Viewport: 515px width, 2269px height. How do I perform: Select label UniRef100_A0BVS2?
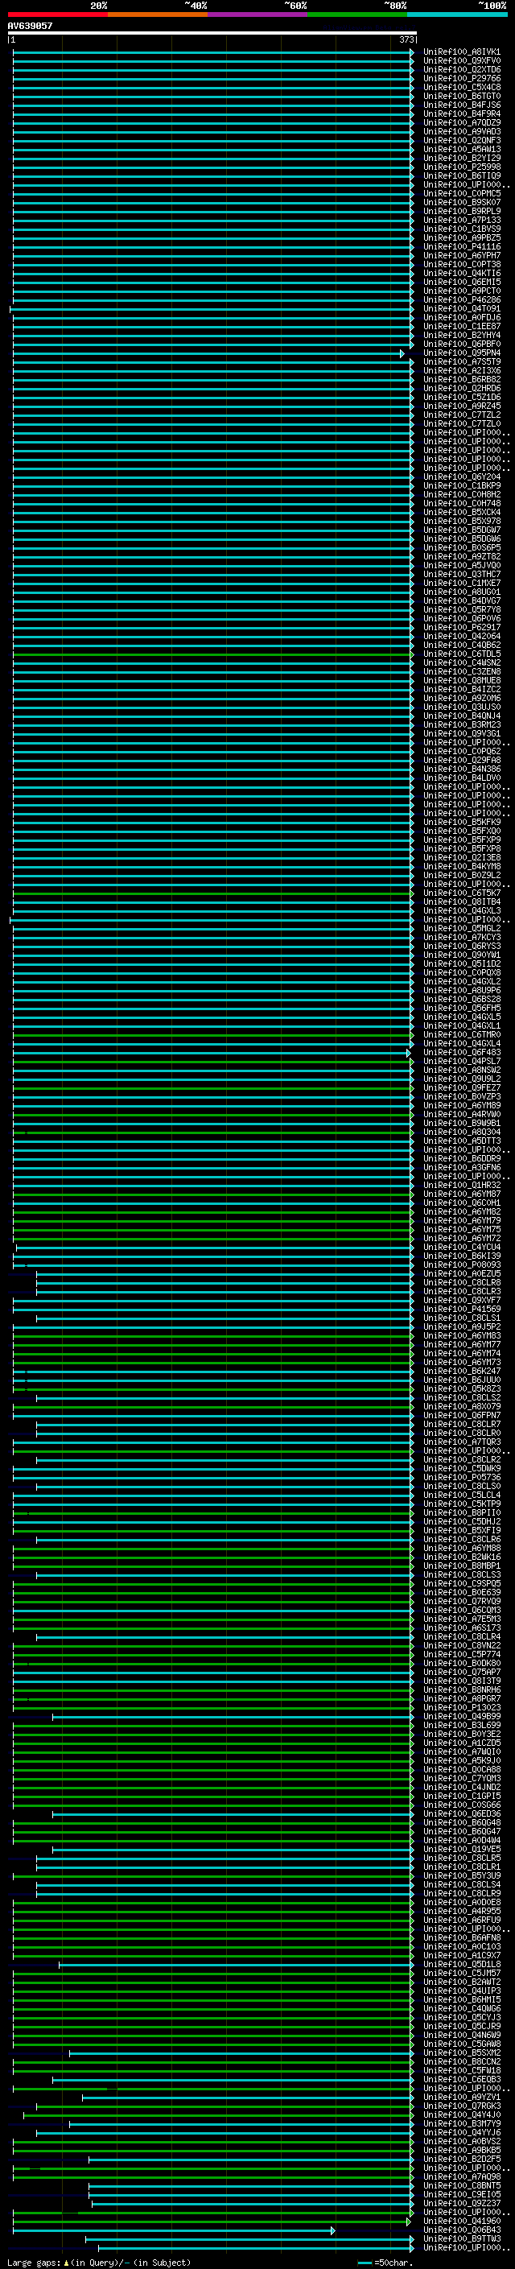pyautogui.click(x=461, y=2141)
